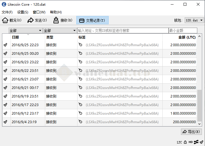
Task: Click the HD wallet status icon
Action: coord(190,142)
